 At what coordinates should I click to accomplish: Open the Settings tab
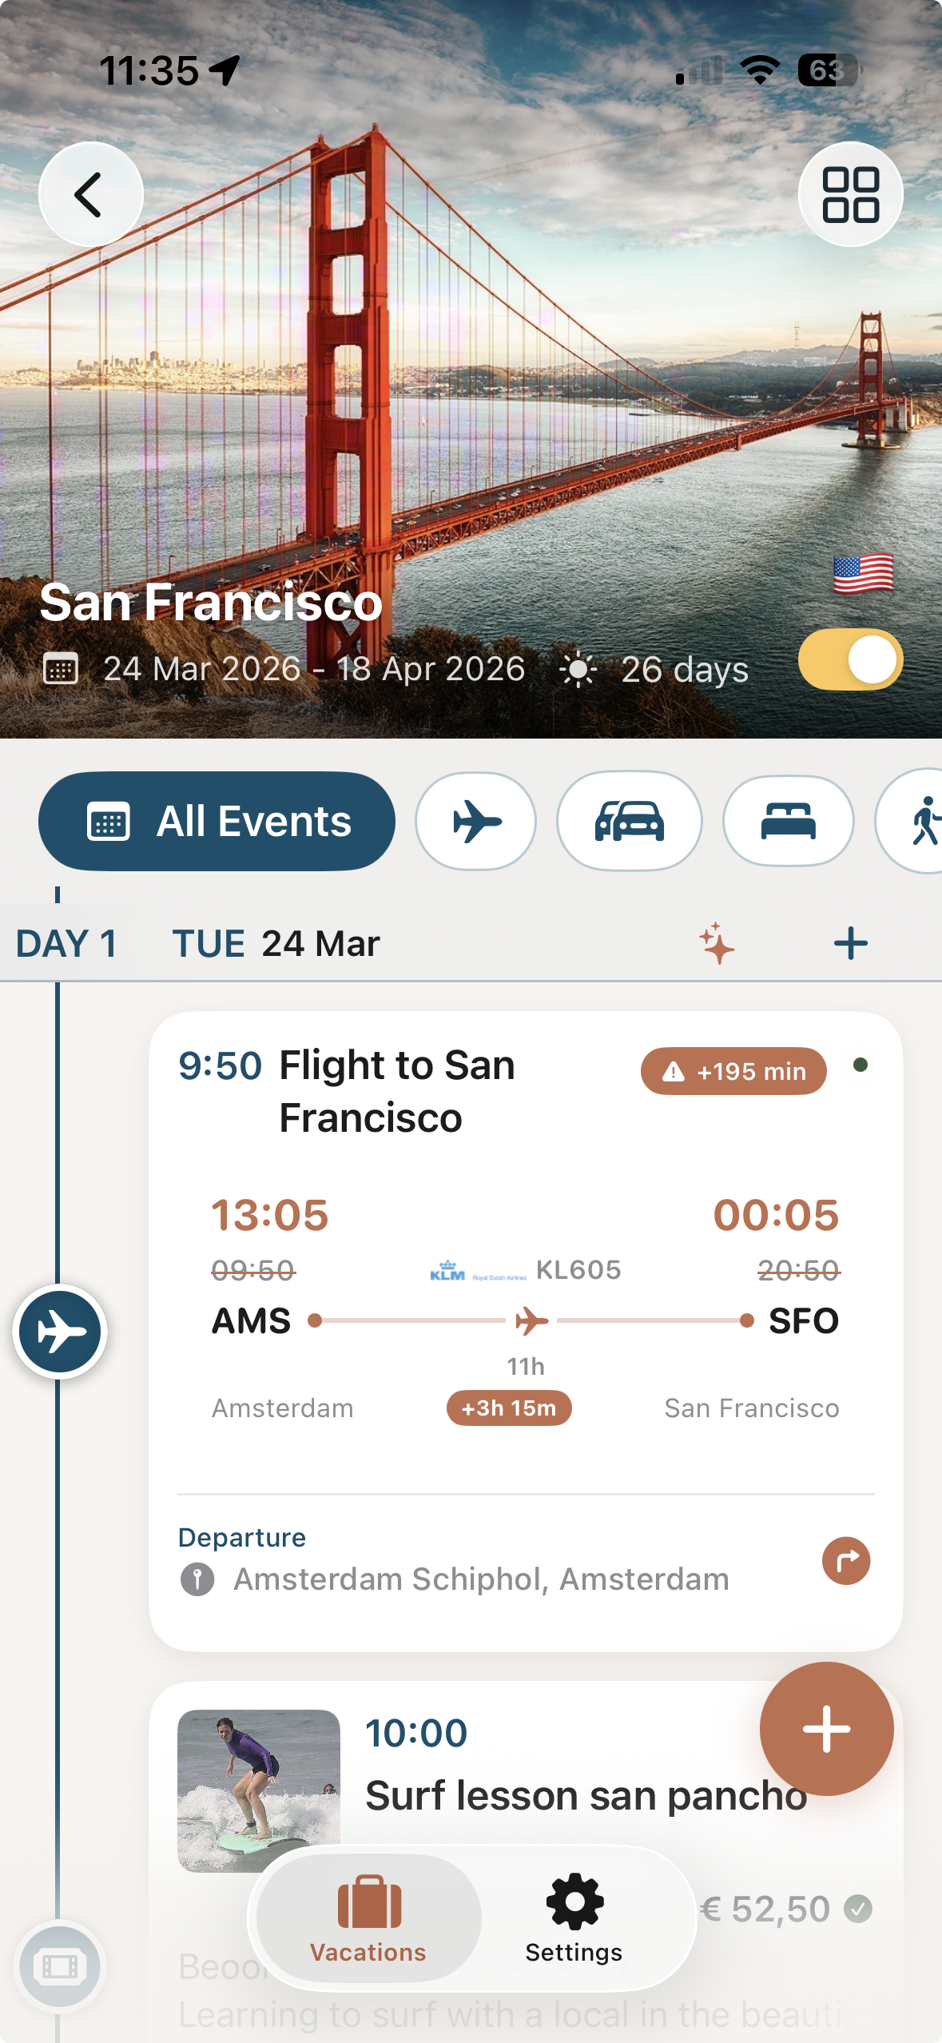[x=574, y=1918]
